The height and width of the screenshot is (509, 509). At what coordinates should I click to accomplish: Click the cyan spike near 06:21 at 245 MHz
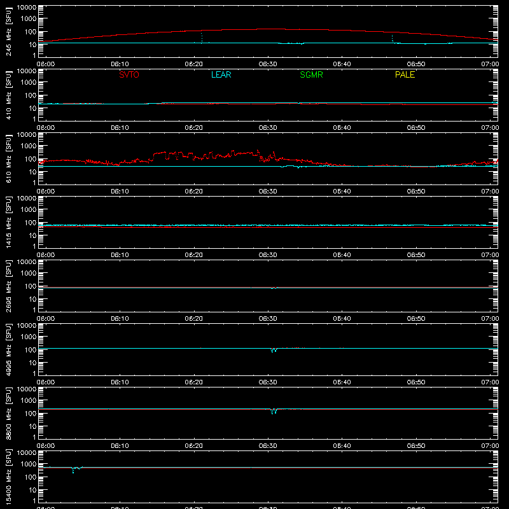[202, 38]
